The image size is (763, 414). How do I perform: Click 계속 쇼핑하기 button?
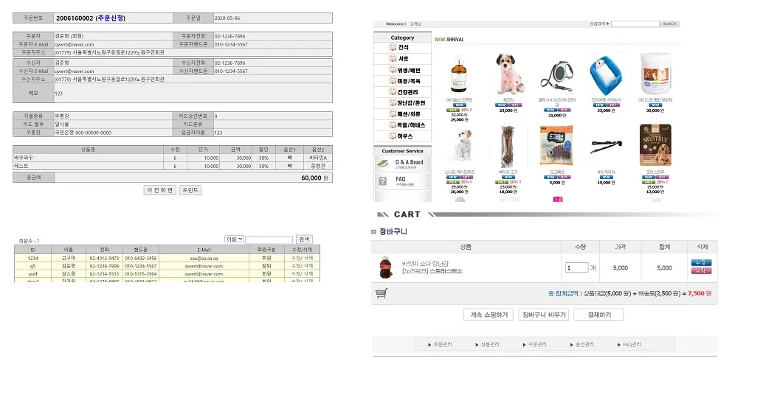pyautogui.click(x=488, y=315)
